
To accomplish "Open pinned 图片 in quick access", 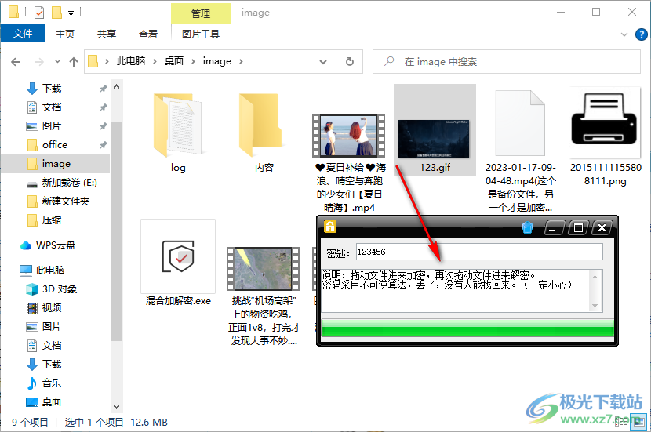I will coord(52,125).
